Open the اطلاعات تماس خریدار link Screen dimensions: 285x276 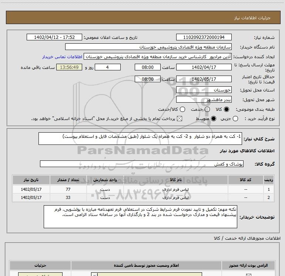point(62,57)
